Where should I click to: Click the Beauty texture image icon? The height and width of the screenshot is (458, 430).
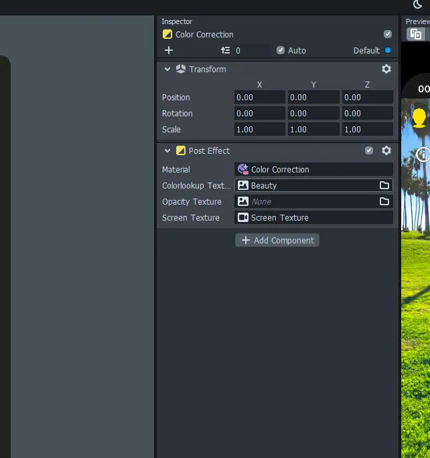[242, 185]
